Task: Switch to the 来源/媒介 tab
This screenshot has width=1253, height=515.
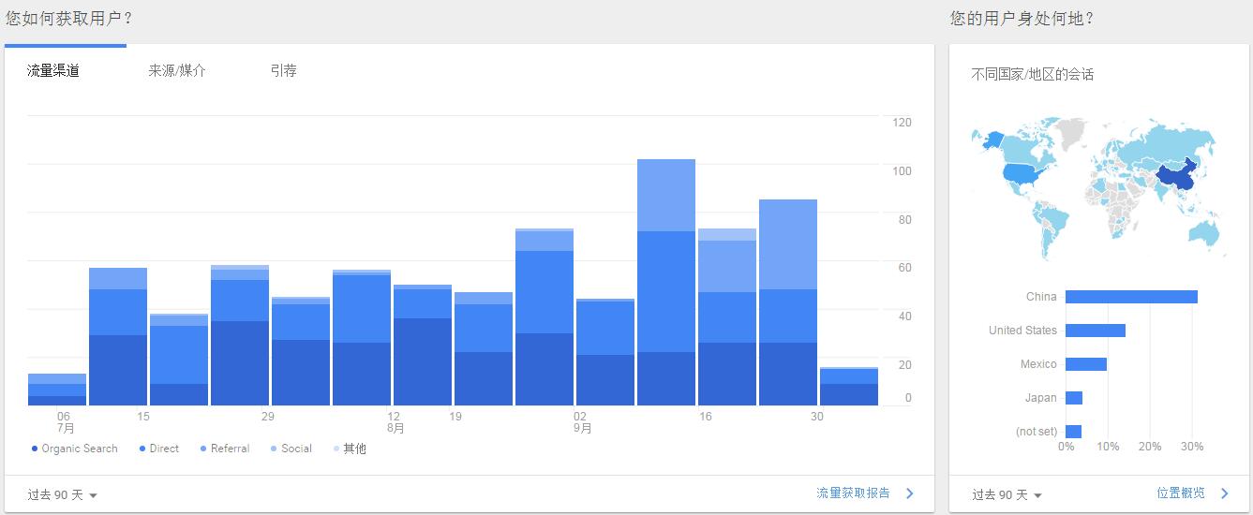Action: pyautogui.click(x=177, y=70)
